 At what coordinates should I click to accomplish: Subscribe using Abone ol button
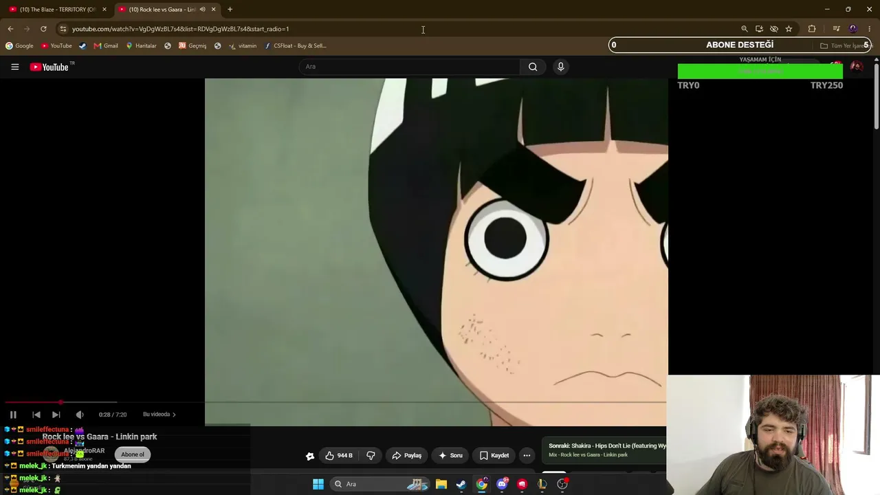(133, 454)
